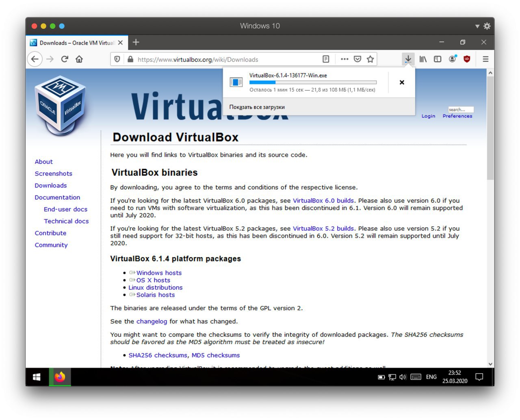Open End-user docs link
The width and height of the screenshot is (520, 420).
point(65,209)
